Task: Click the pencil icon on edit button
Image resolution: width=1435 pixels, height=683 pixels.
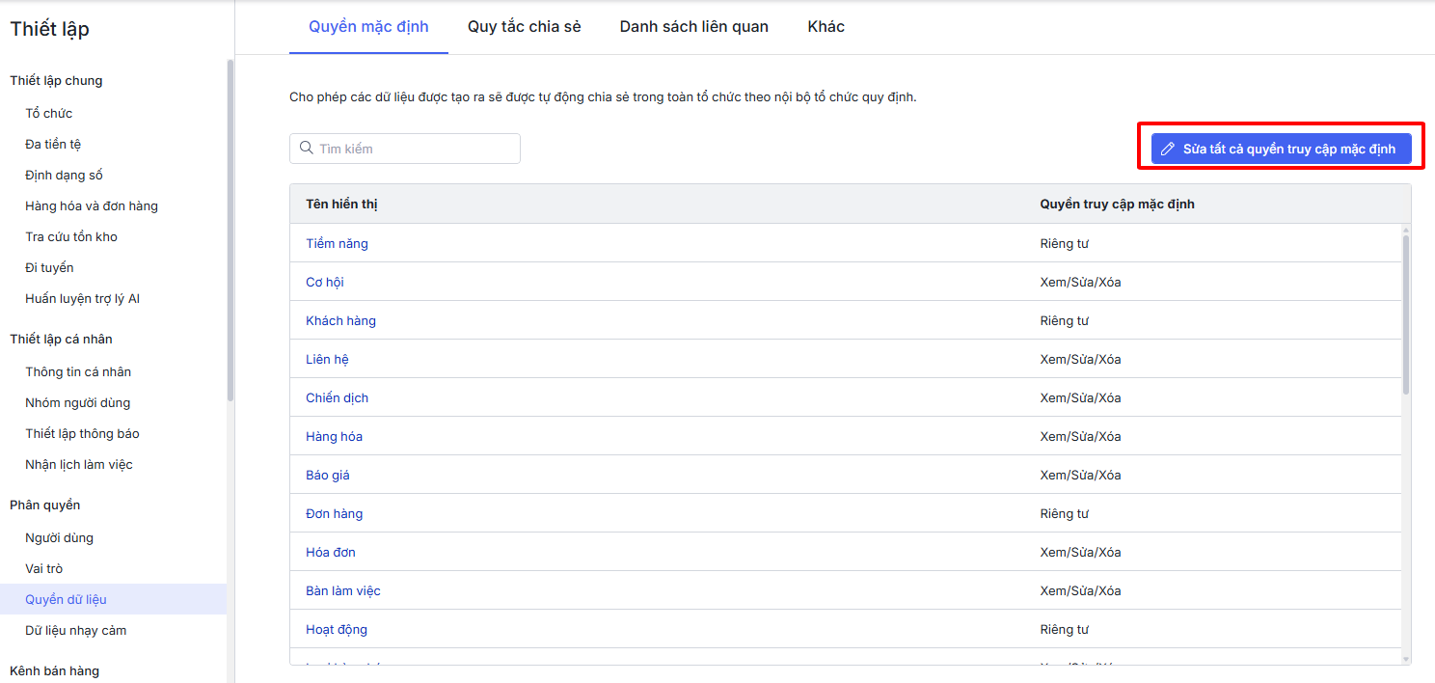Action: [1168, 150]
